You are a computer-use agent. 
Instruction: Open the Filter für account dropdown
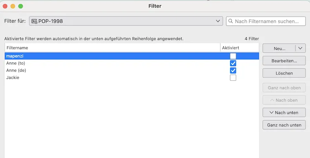coord(126,21)
